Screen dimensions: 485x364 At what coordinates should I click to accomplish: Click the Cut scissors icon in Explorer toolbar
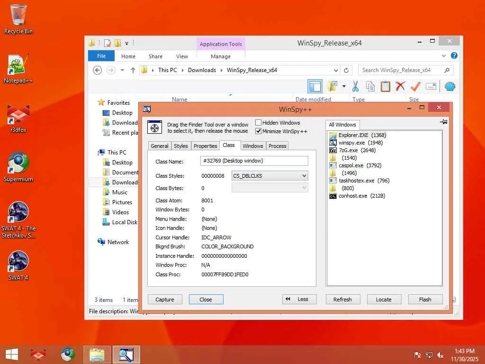[355, 86]
